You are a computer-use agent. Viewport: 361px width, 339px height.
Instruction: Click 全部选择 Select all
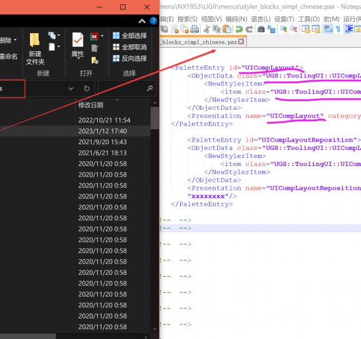click(x=130, y=36)
